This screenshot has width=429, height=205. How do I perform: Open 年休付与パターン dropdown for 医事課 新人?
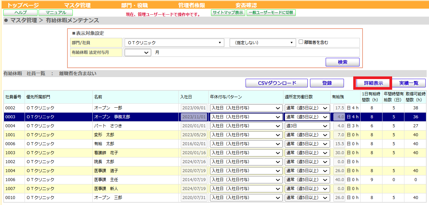coord(246,189)
